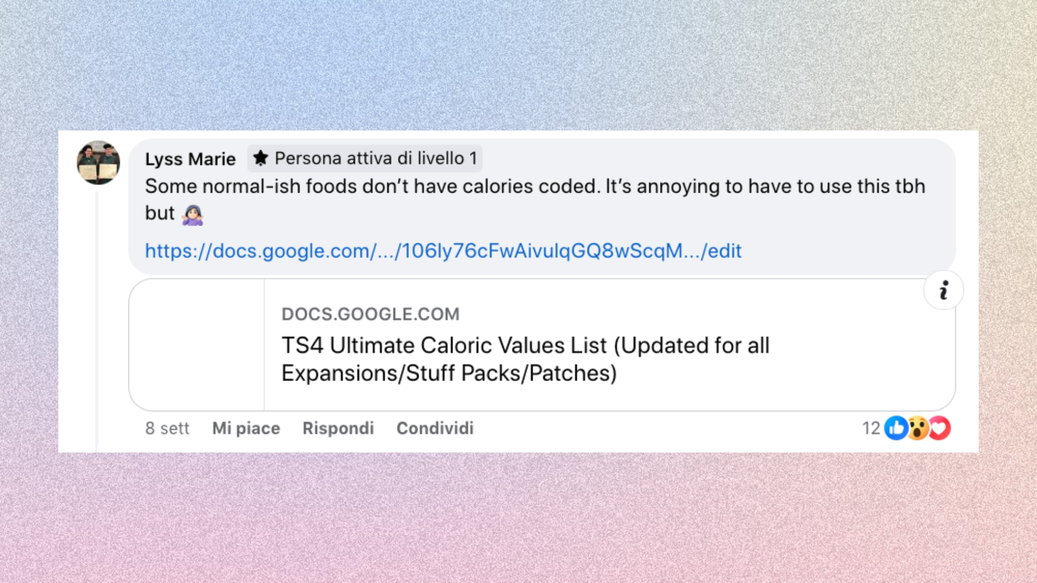Open Lyss Marie's profile name link
1037x583 pixels.
(190, 159)
